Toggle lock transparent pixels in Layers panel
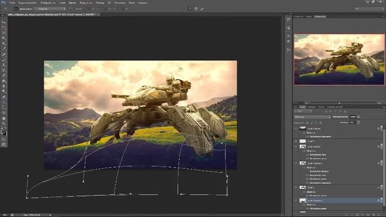Screen dimensions: 386x217 tap(307, 122)
